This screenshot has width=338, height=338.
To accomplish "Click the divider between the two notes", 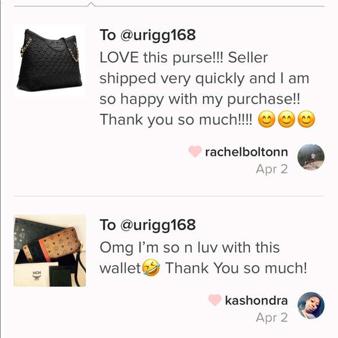I will (169, 196).
